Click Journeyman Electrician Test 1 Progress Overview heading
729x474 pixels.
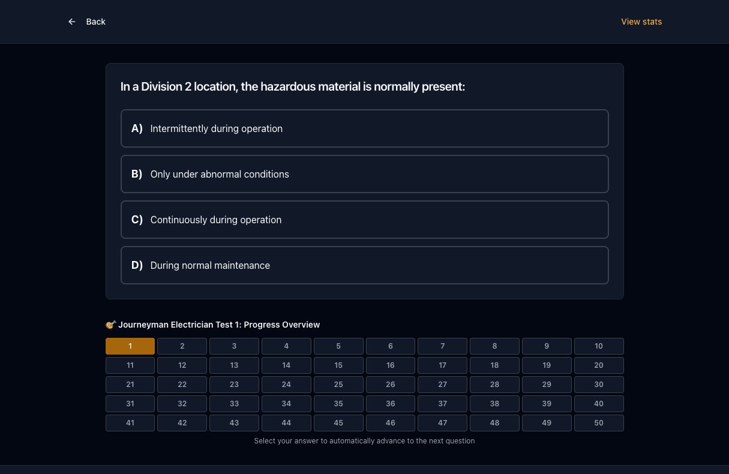click(x=213, y=325)
